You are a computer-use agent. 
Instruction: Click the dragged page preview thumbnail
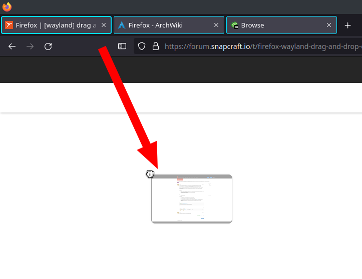pyautogui.click(x=192, y=199)
